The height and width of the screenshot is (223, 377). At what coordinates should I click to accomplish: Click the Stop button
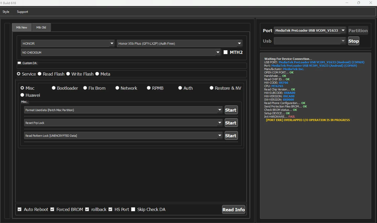point(353,41)
